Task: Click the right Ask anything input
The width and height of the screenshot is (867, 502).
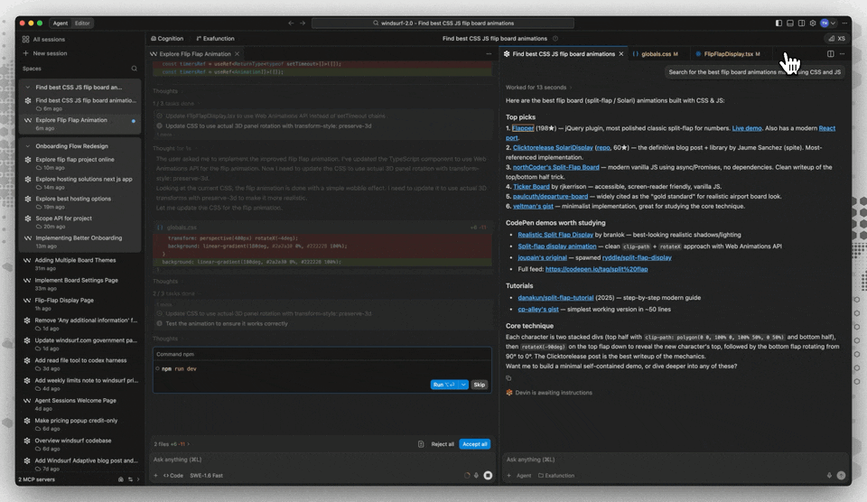Action: [x=676, y=460]
